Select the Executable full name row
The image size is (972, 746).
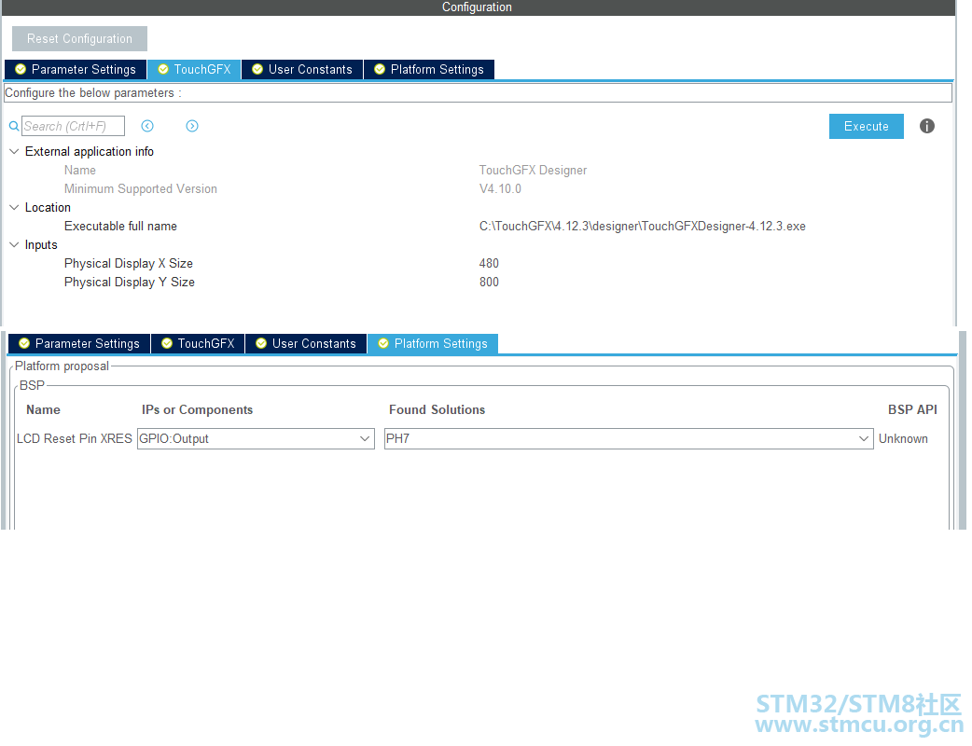(478, 227)
